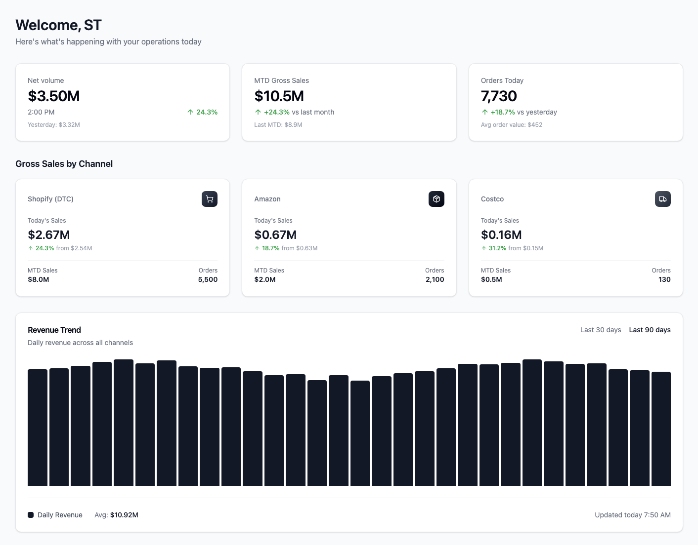Click the Orders Today count 7,730
Screen dimensions: 698x545
click(499, 96)
